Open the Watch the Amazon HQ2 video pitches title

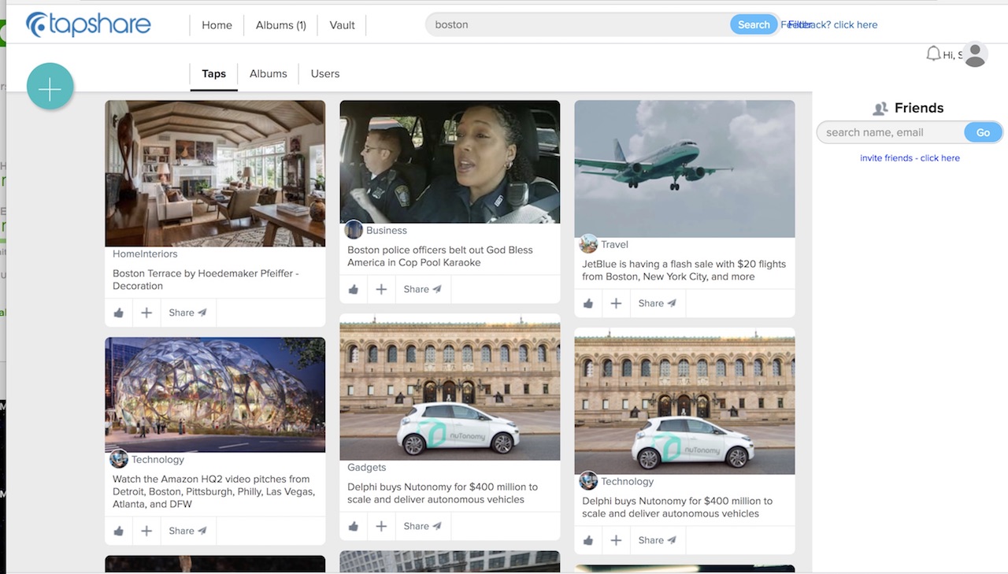(213, 491)
